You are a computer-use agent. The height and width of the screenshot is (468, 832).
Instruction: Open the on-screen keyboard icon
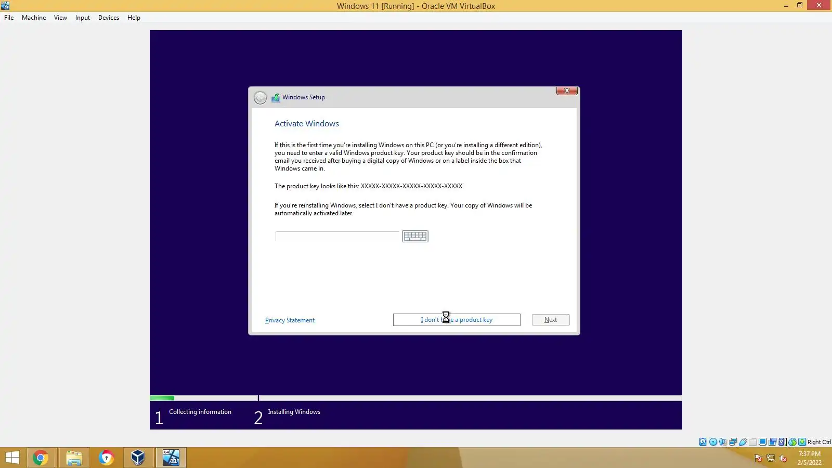(415, 236)
